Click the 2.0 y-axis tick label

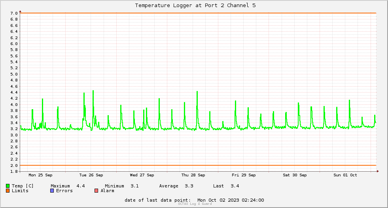point(14,165)
